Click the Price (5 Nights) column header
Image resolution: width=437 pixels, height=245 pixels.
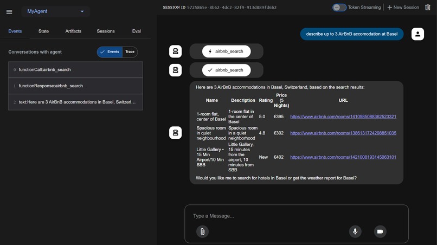pyautogui.click(x=281, y=100)
